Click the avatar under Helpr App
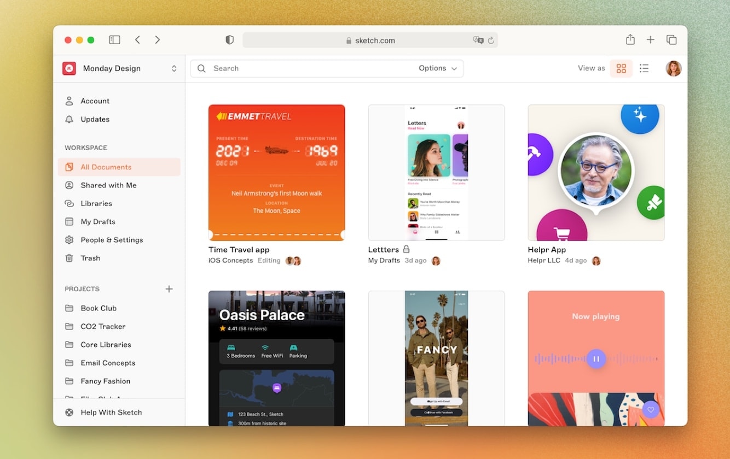Image resolution: width=730 pixels, height=459 pixels. tap(596, 261)
